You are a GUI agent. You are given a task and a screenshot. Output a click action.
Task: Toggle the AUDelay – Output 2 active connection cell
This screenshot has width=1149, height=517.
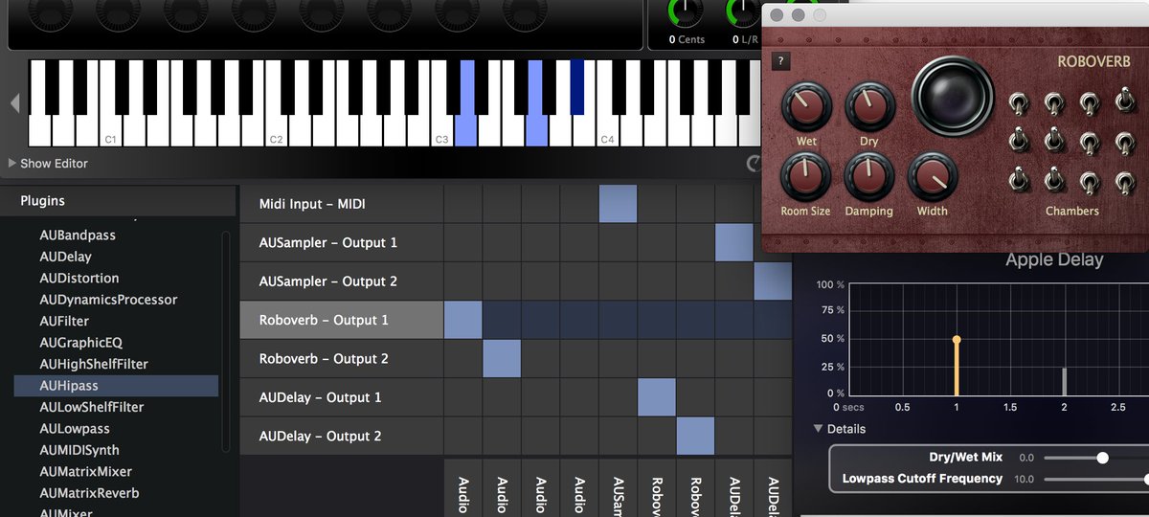point(695,436)
